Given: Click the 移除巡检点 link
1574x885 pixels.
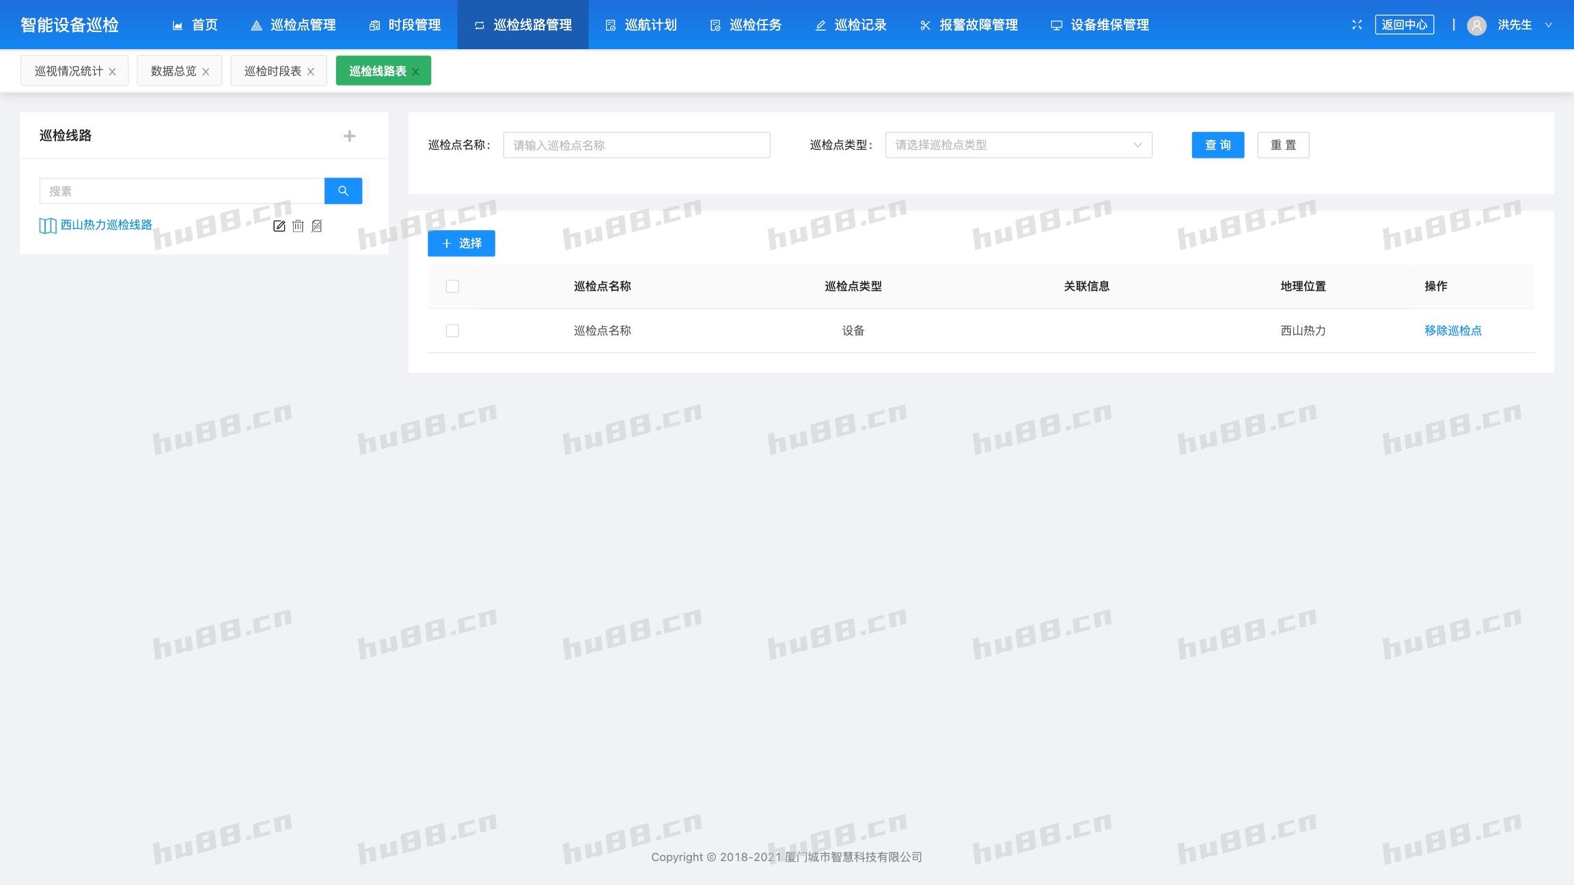Looking at the screenshot, I should pos(1452,331).
